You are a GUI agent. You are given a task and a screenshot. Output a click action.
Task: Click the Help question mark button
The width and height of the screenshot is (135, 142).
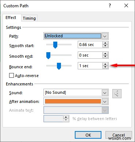click(110, 5)
